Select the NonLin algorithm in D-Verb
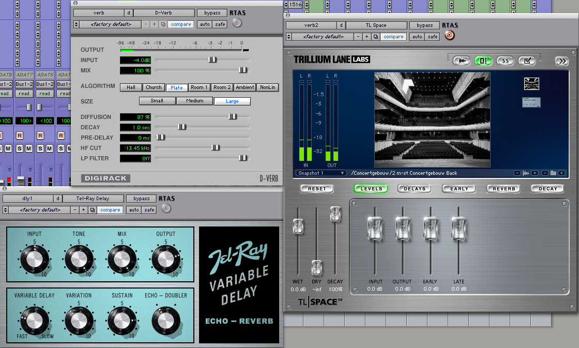Image resolution: width=579 pixels, height=348 pixels. 268,87
